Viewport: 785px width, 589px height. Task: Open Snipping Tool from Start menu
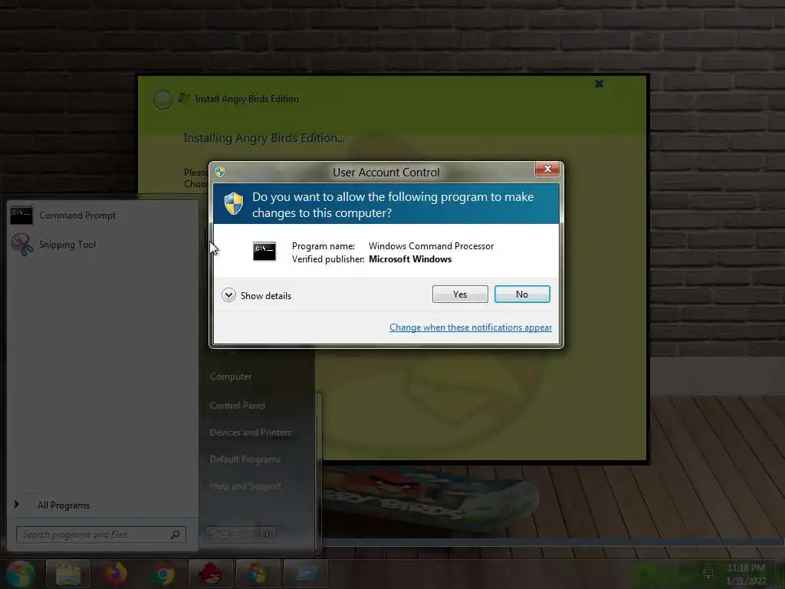102,245
